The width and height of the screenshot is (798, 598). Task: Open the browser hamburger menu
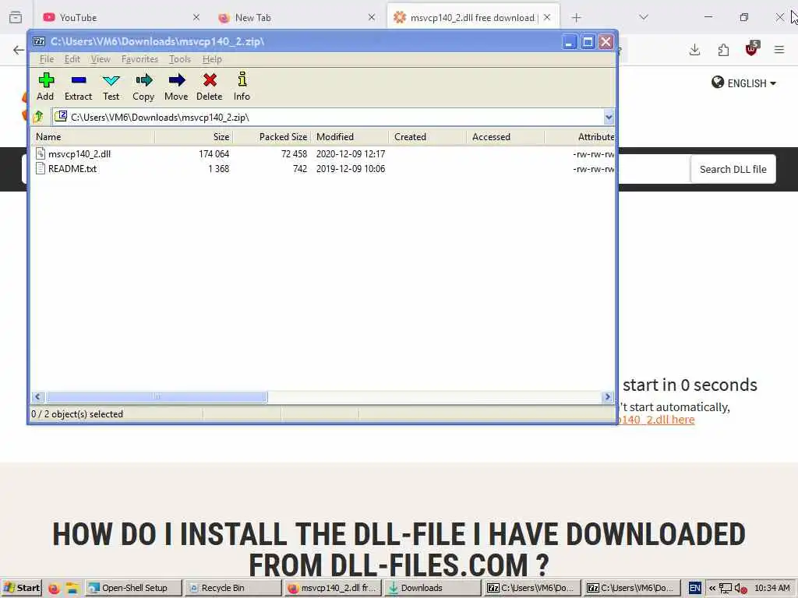(779, 50)
